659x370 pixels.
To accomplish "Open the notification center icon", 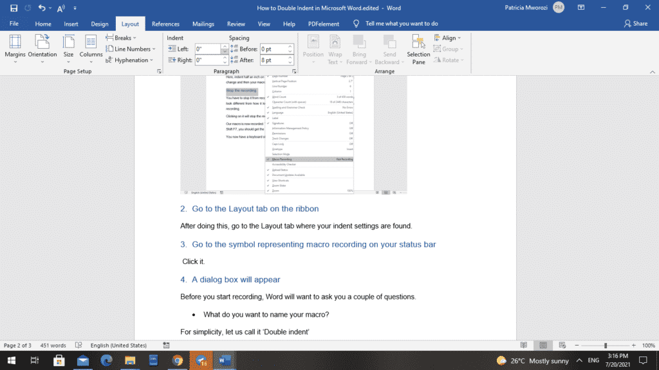I will pyautogui.click(x=643, y=360).
